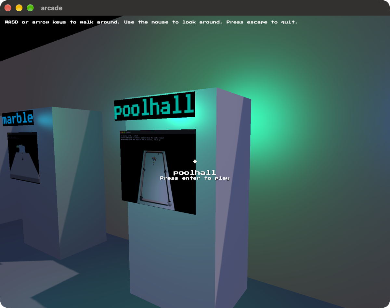Click the arcade window title text
This screenshot has height=308, width=390.
(x=52, y=8)
